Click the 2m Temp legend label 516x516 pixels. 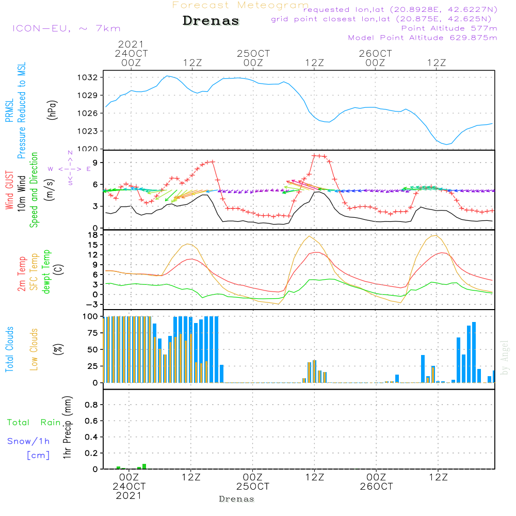22,273
